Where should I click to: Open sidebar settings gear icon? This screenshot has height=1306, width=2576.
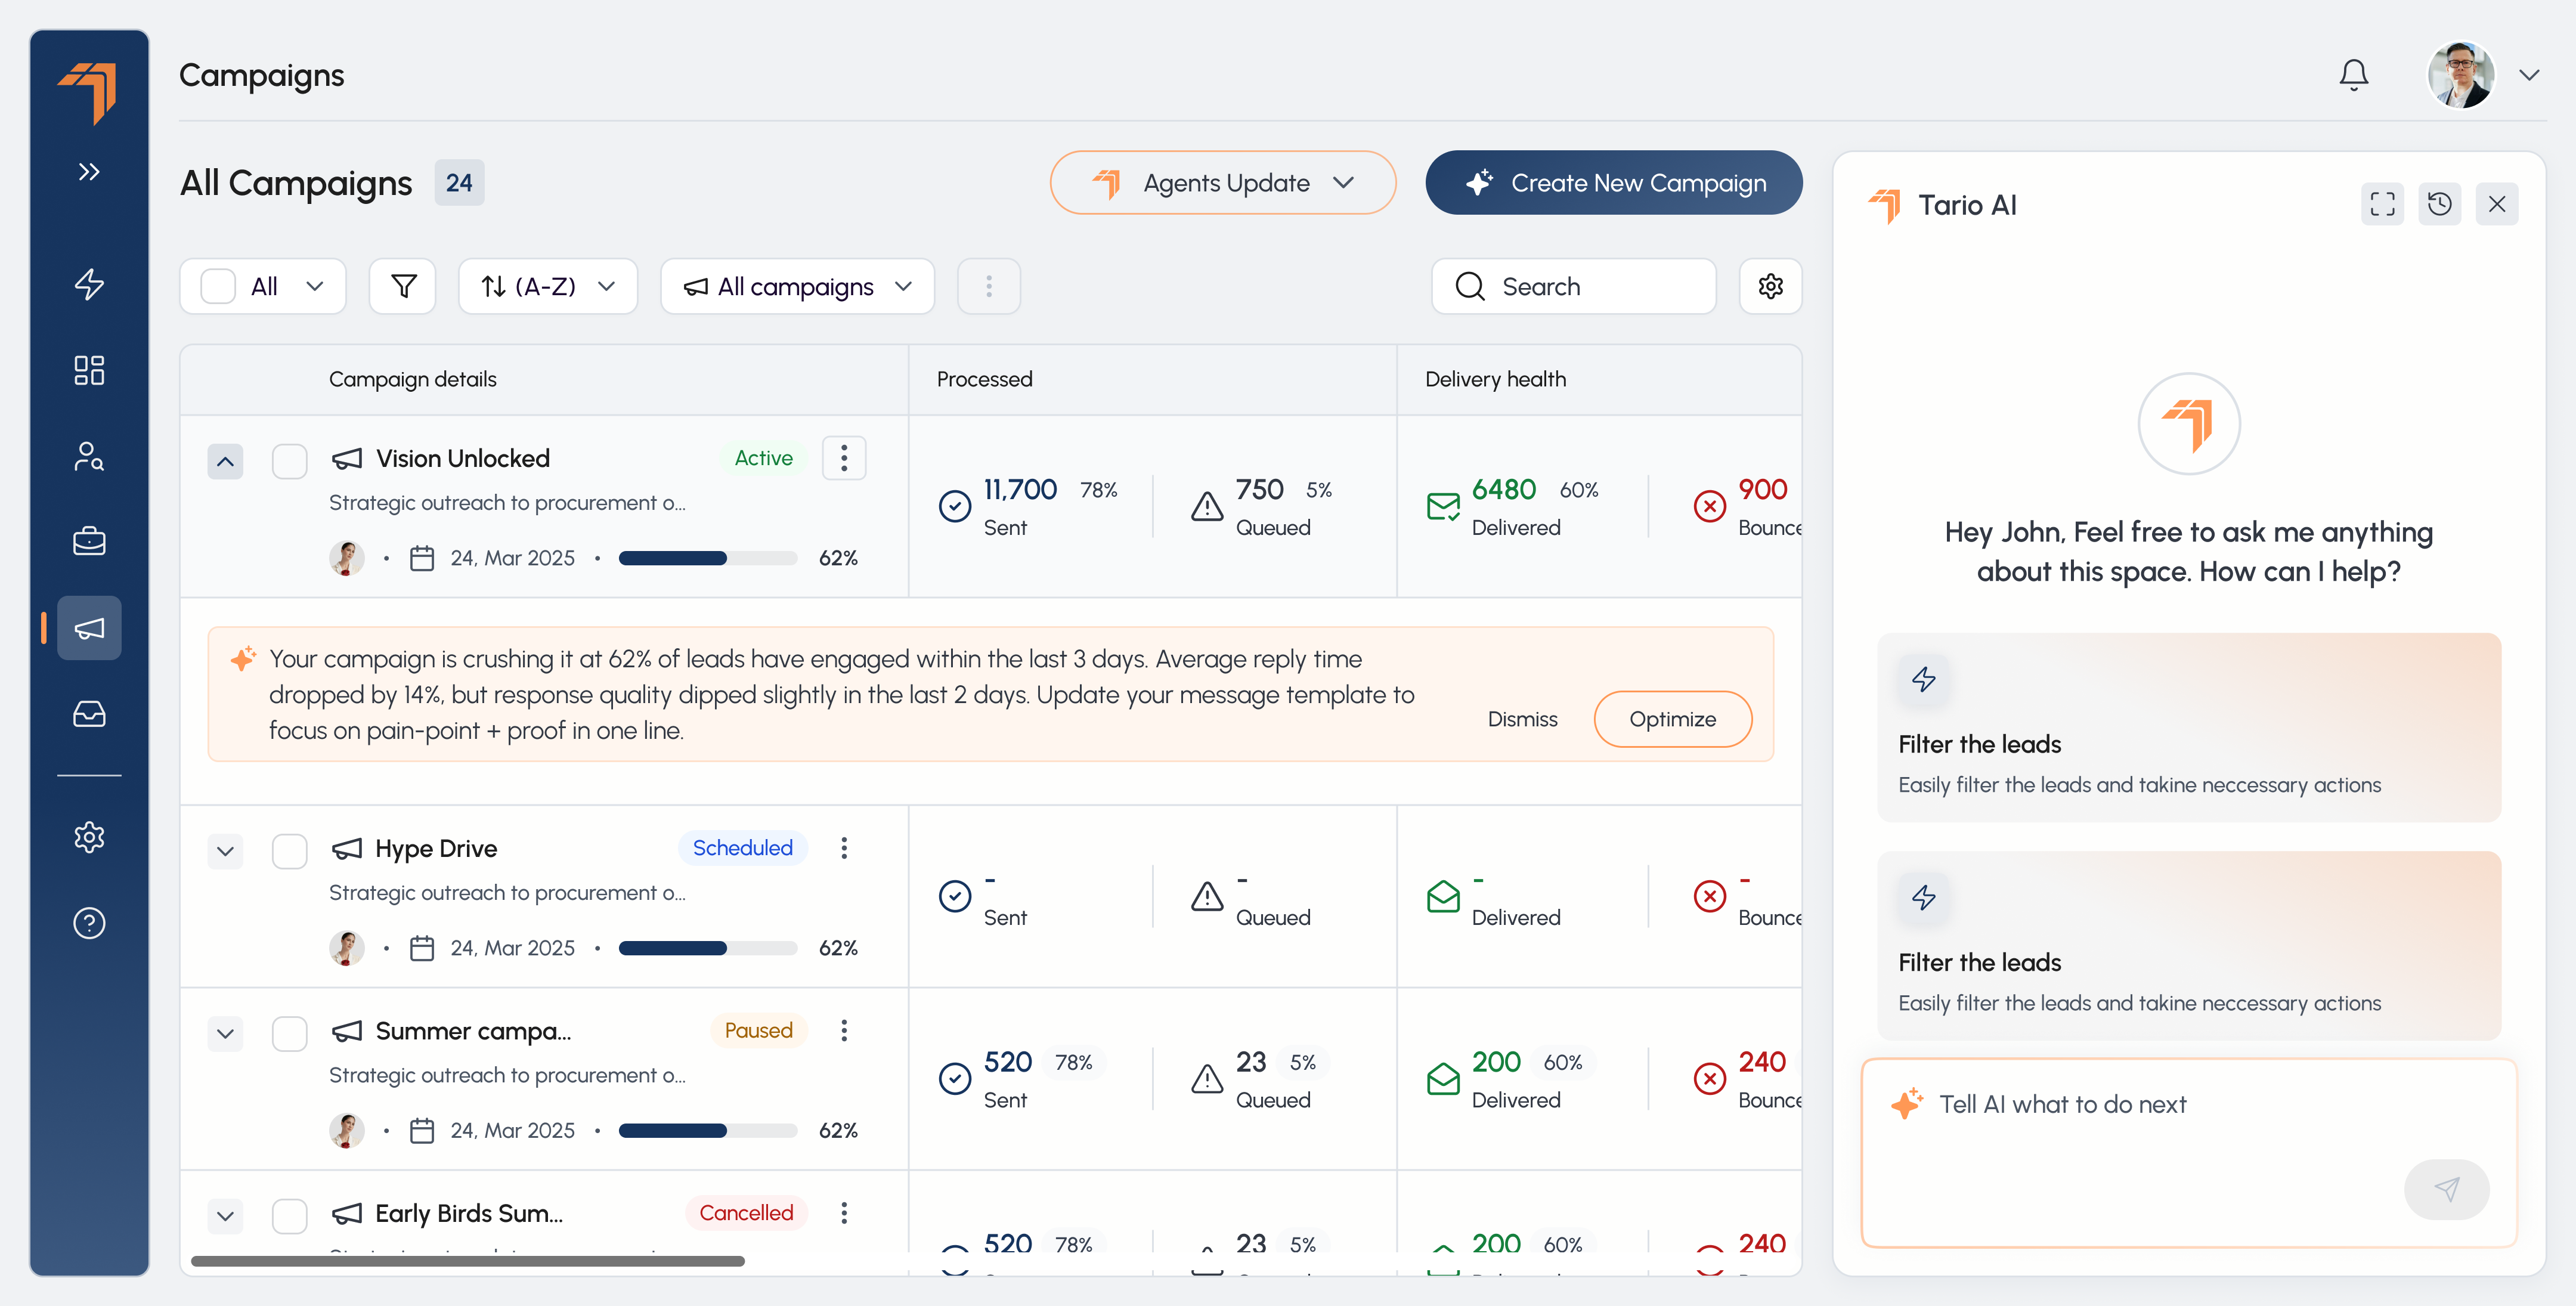coord(89,837)
